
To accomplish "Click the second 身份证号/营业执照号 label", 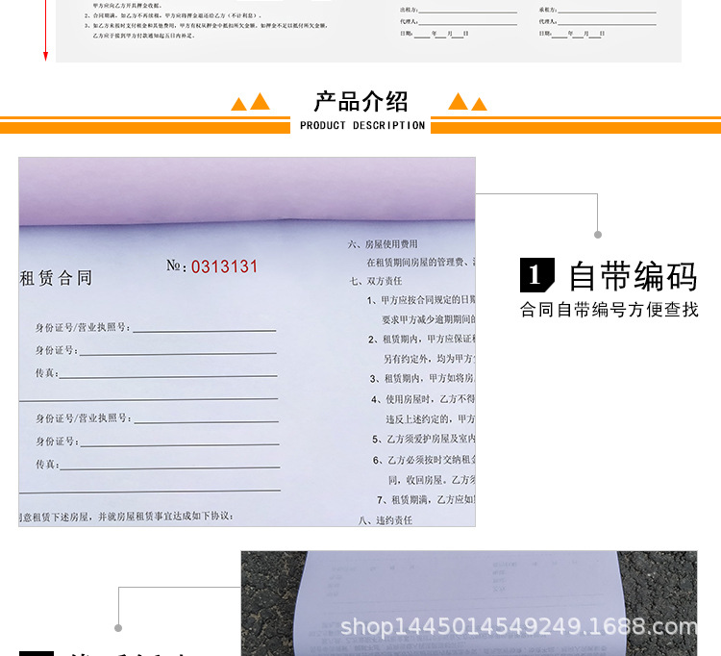I will [84, 418].
